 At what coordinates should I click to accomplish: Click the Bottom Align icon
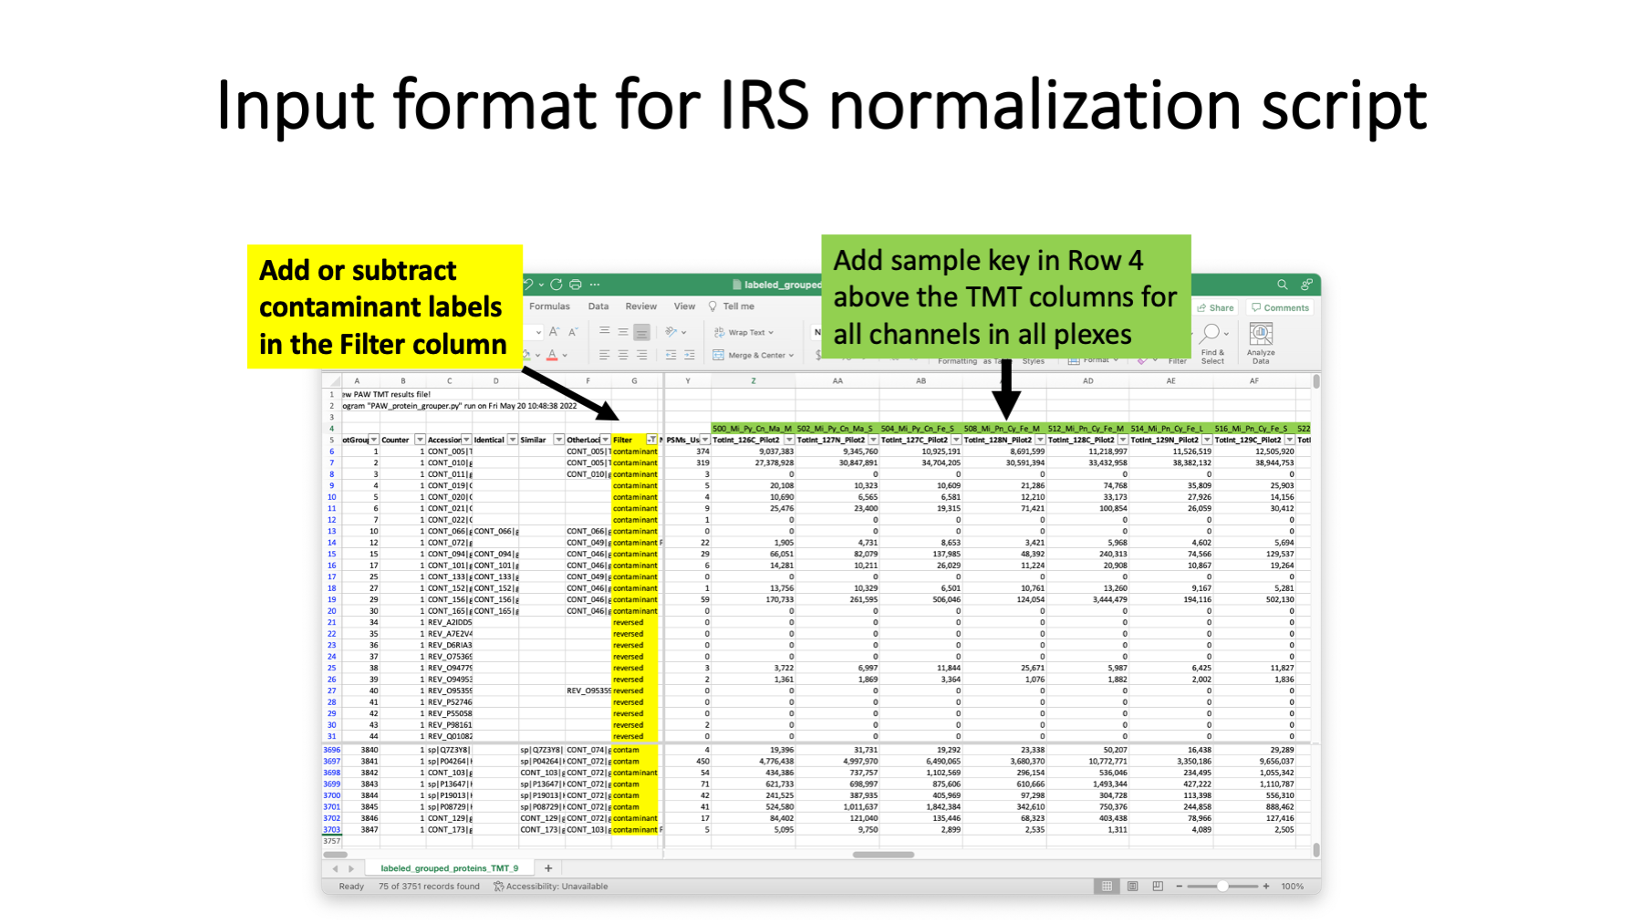click(642, 332)
